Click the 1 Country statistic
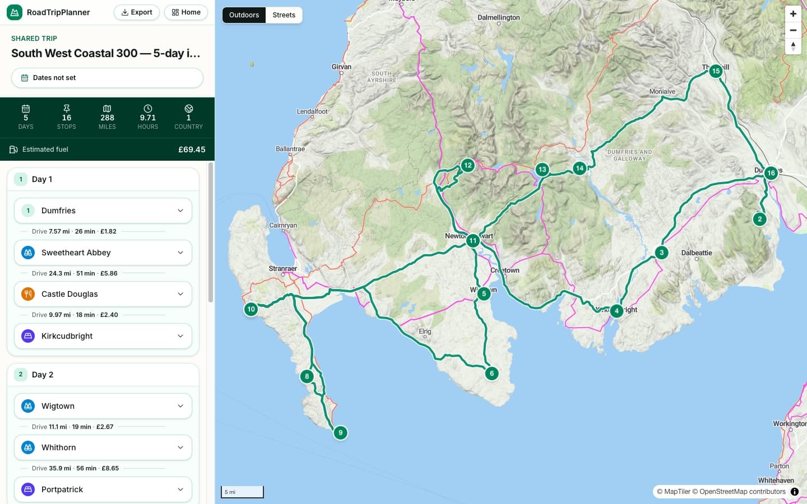 pos(189,117)
